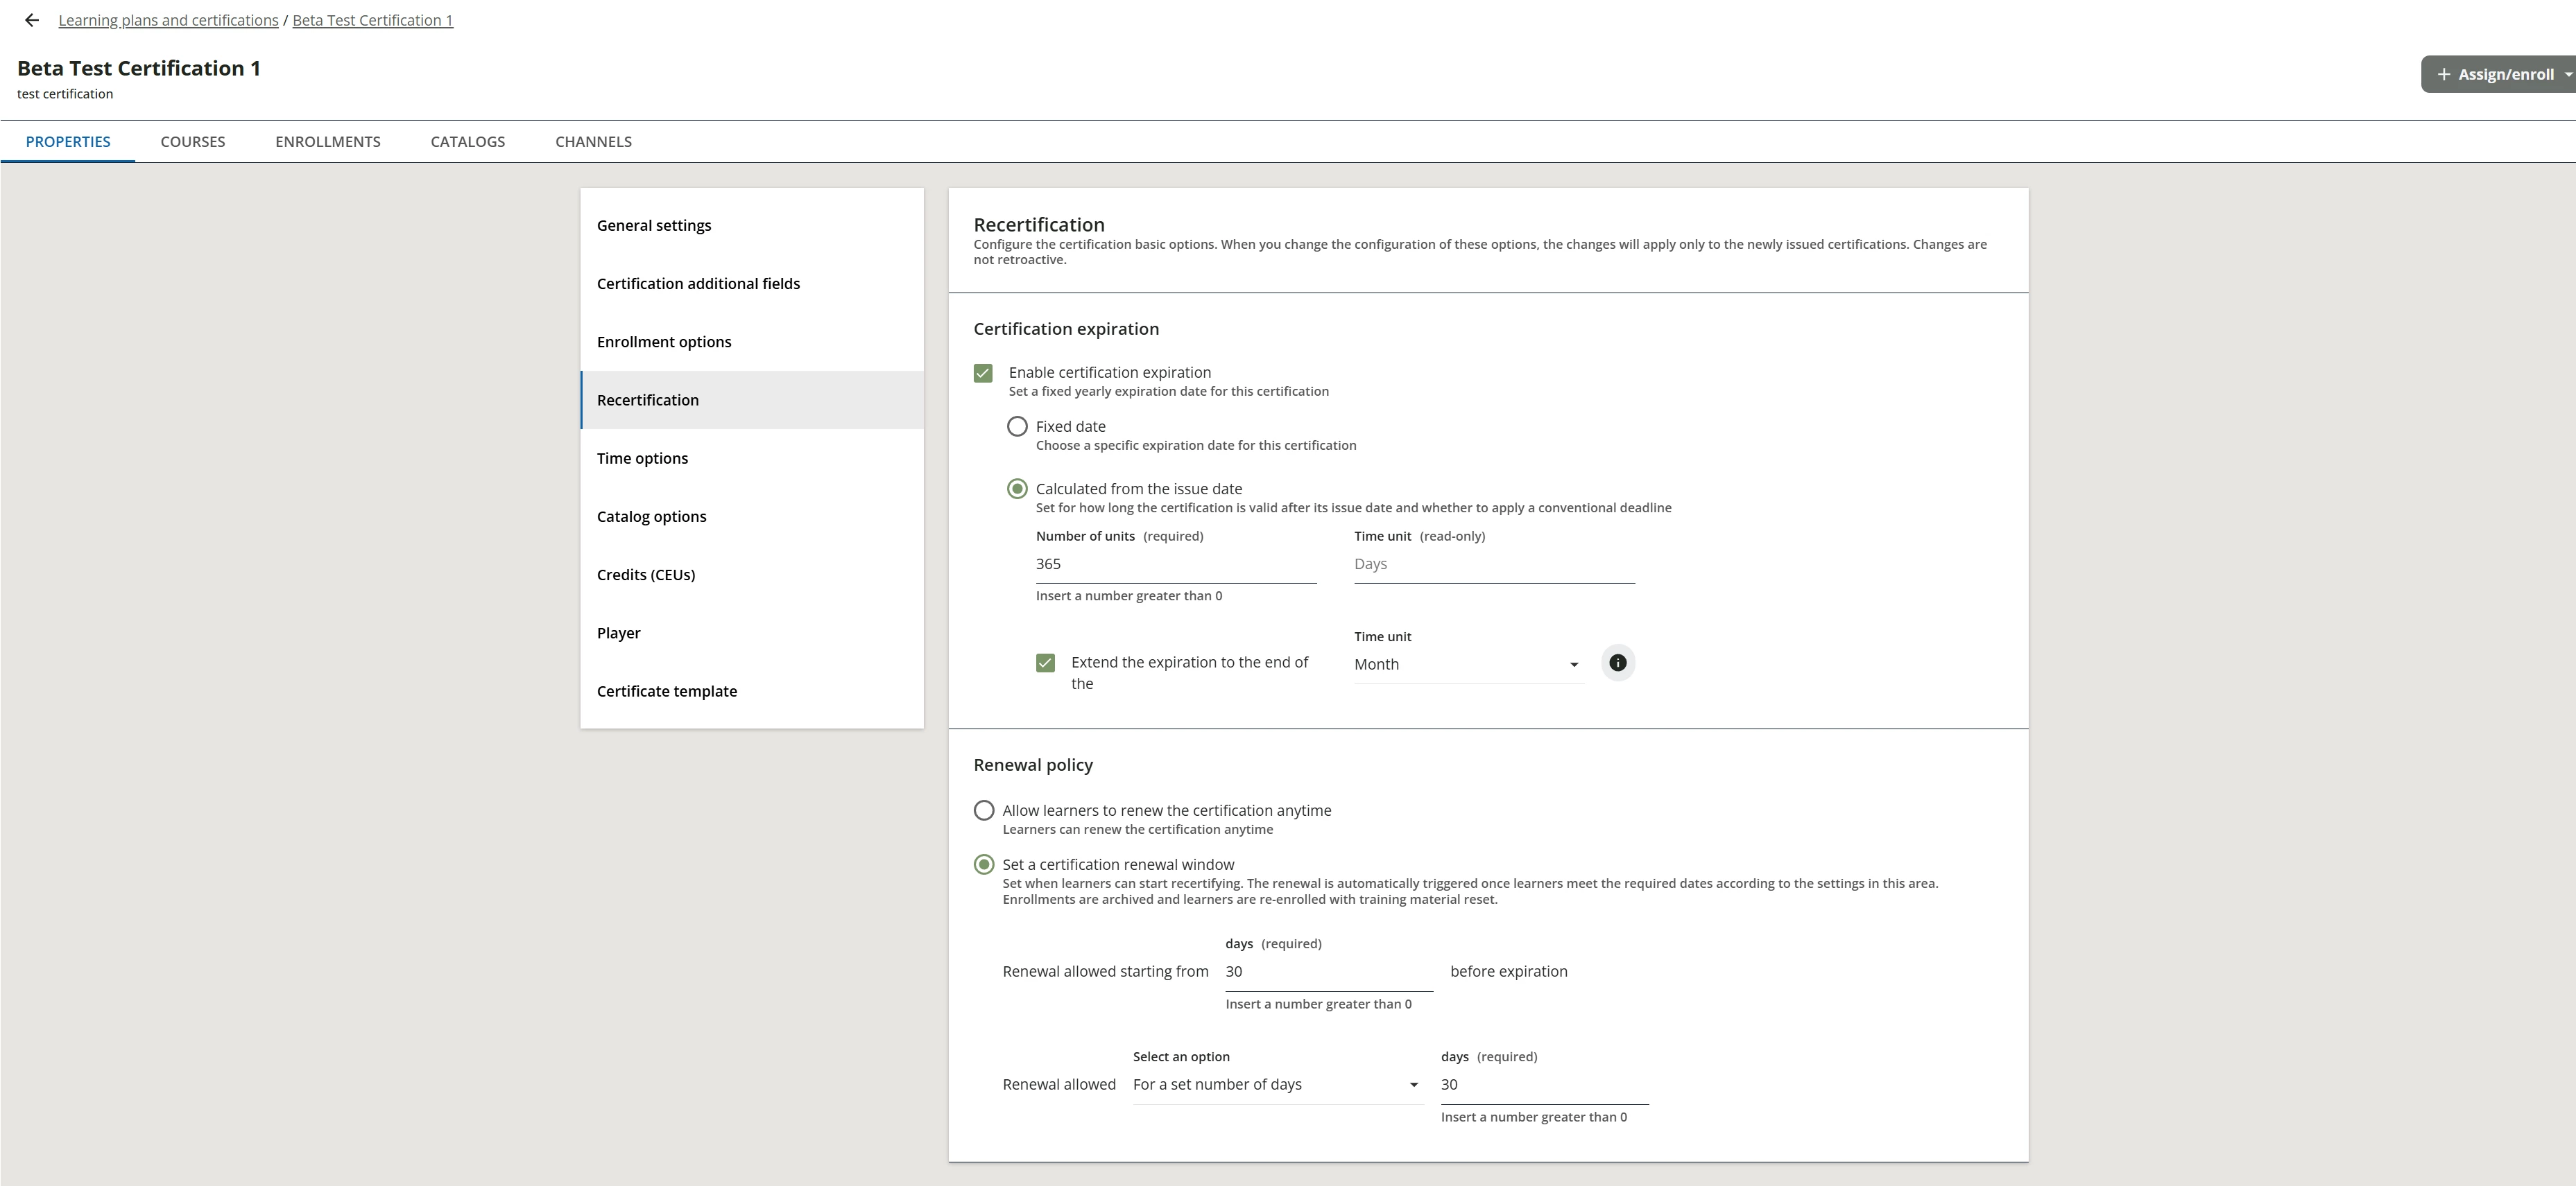Select the Fixed date radio option
Image resolution: width=2576 pixels, height=1186 pixels.
click(x=1017, y=426)
